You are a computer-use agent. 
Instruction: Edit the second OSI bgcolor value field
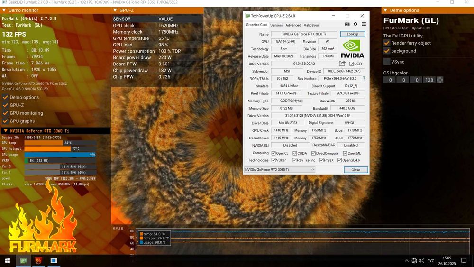click(403, 80)
